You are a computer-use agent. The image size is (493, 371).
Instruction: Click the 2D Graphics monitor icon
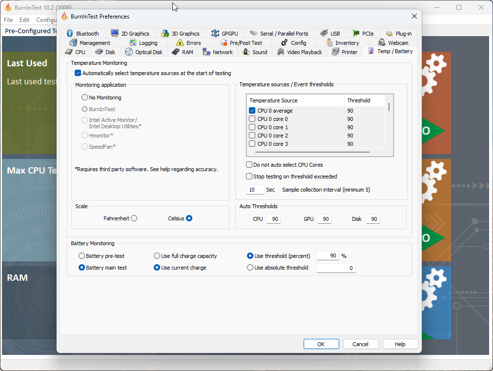point(115,33)
